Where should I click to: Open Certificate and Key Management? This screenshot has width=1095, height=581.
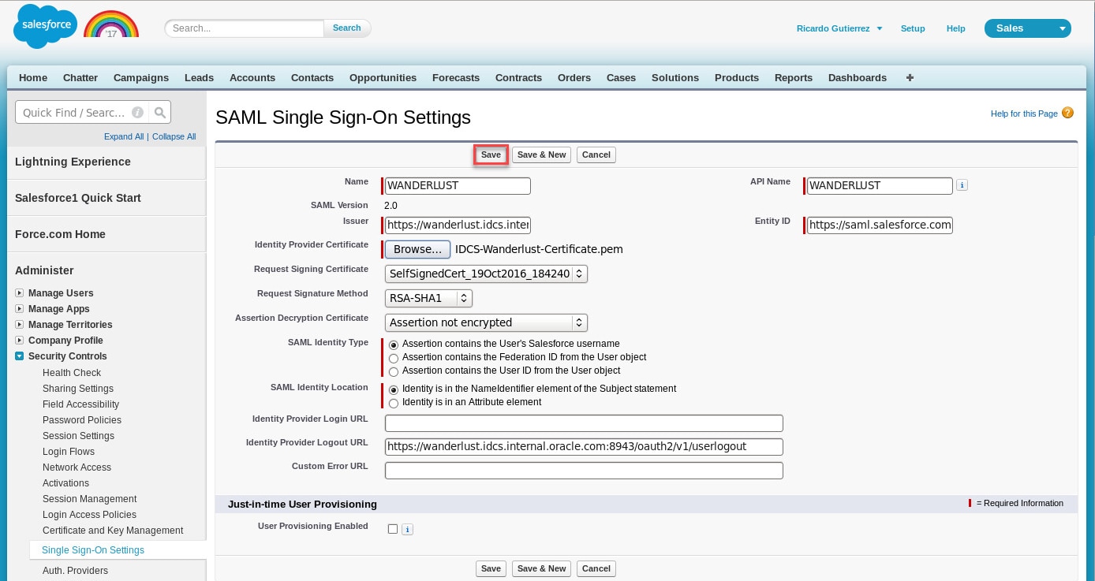pos(113,531)
